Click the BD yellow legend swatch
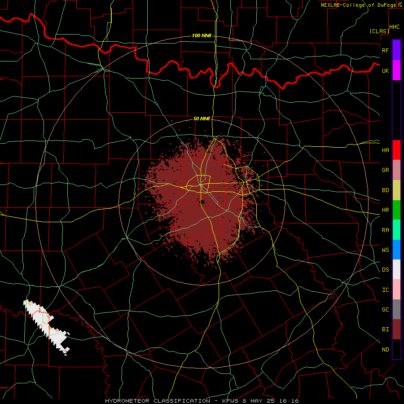 [396, 190]
